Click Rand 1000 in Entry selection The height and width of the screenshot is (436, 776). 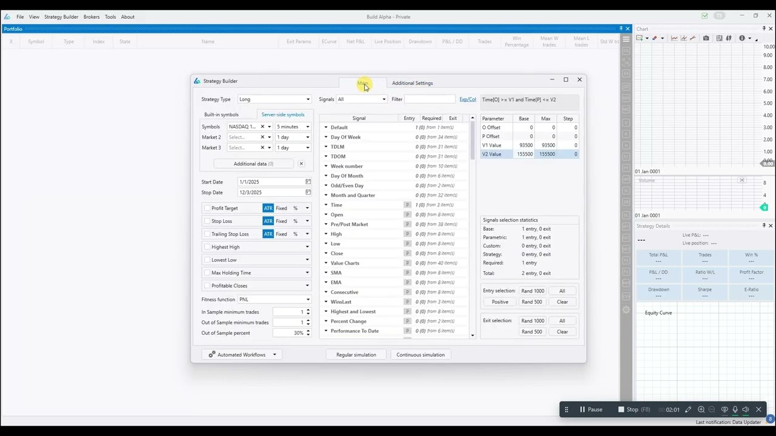click(x=533, y=291)
